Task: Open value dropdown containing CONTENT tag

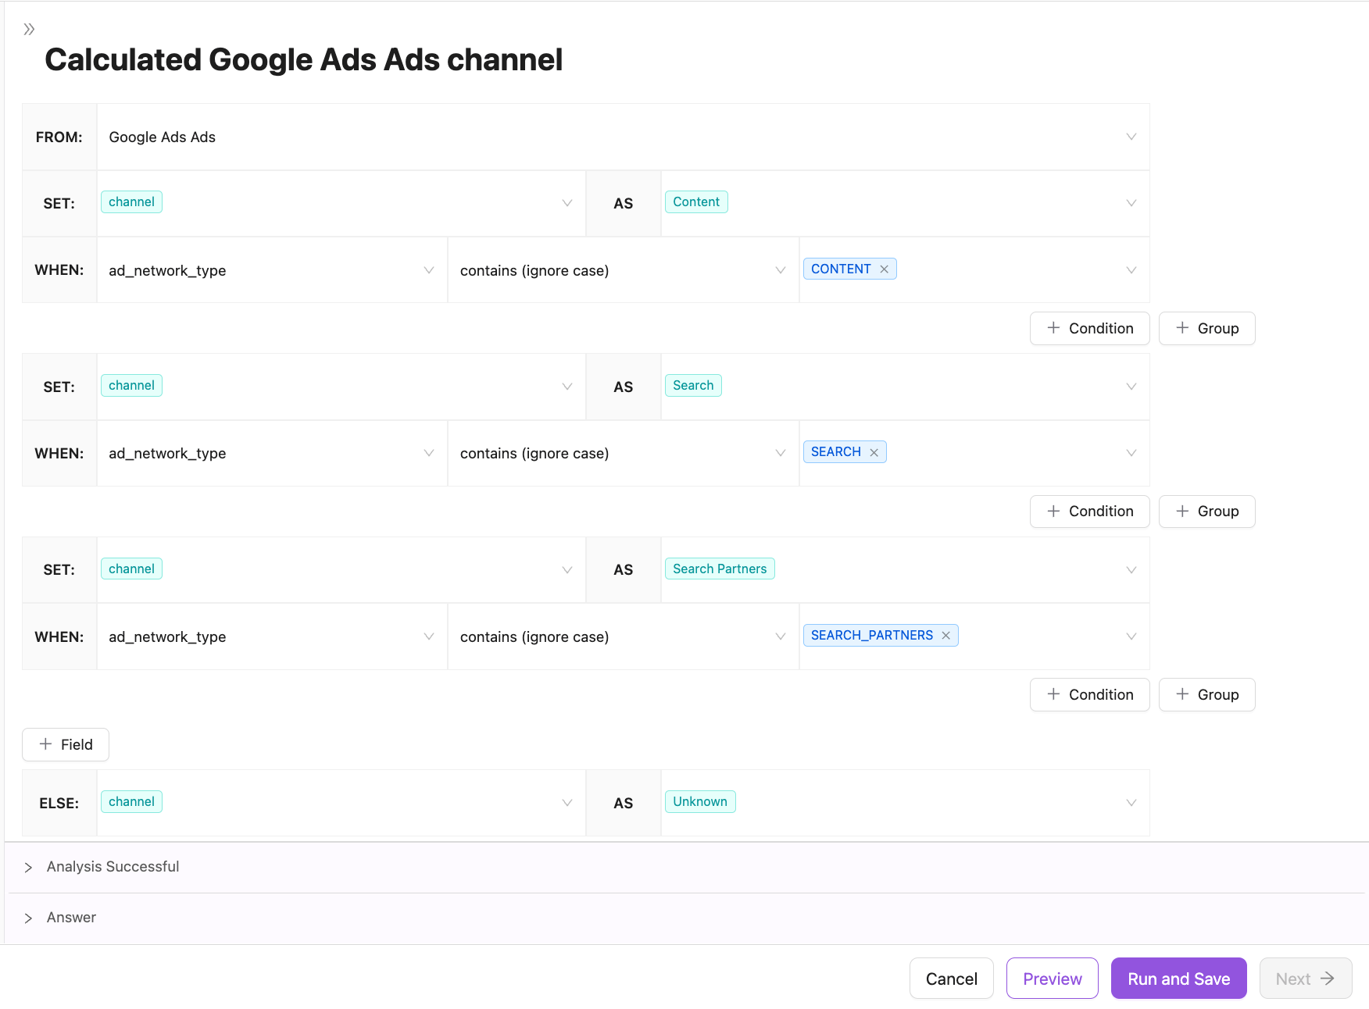Action: [x=974, y=270]
